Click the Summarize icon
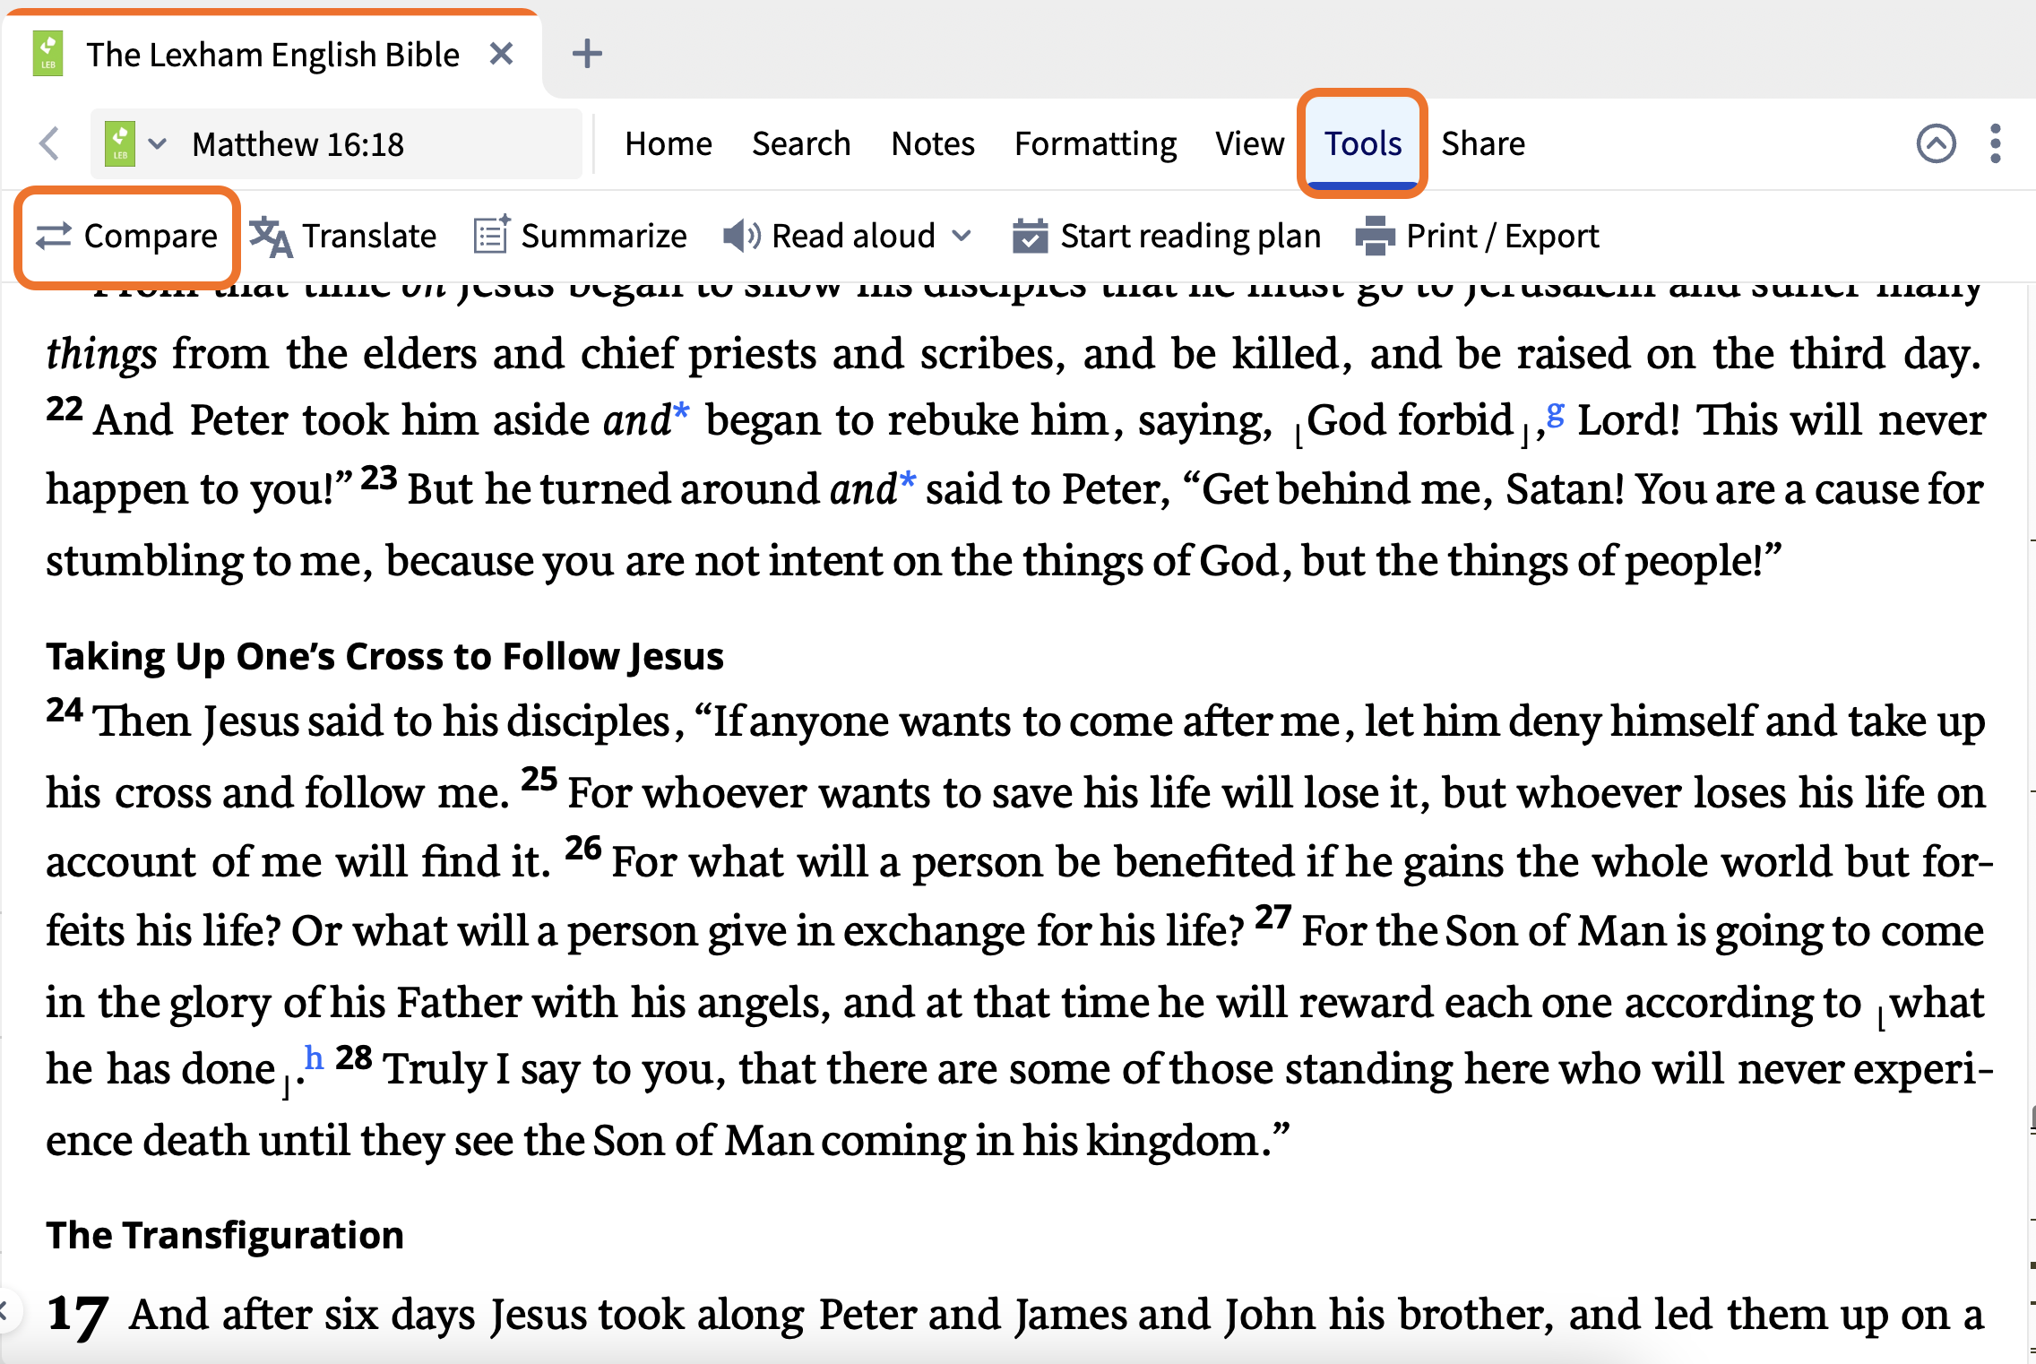 [492, 236]
